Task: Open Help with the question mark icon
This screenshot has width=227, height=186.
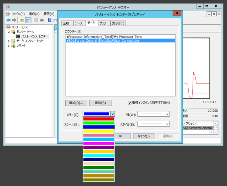Action: click(50, 20)
